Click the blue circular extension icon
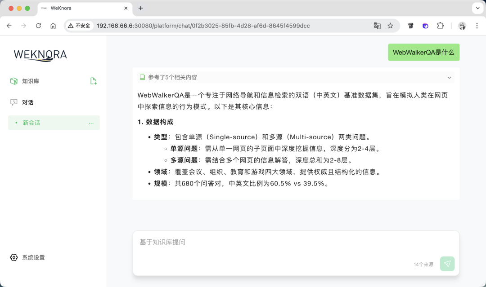The width and height of the screenshot is (486, 287). click(426, 26)
